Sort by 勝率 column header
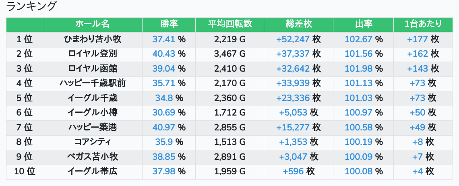 [x=169, y=24]
